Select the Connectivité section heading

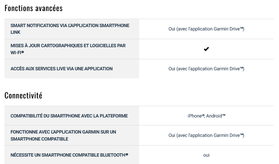(23, 95)
